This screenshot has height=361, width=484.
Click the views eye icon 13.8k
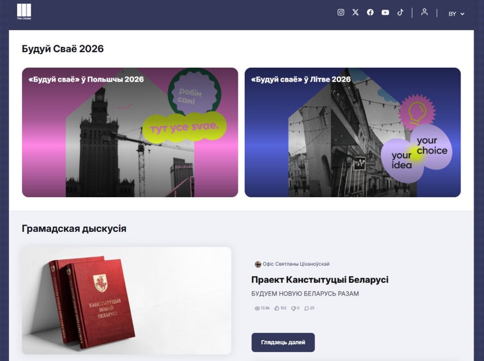click(257, 308)
